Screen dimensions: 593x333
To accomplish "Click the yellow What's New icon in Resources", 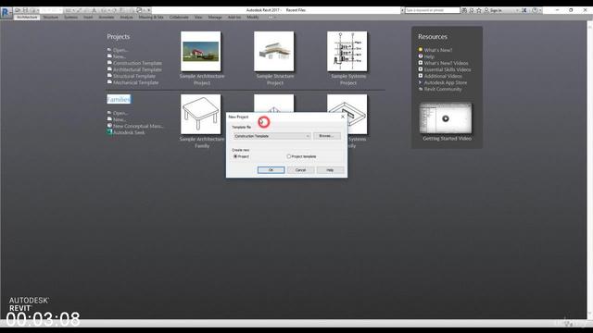I will click(x=420, y=49).
